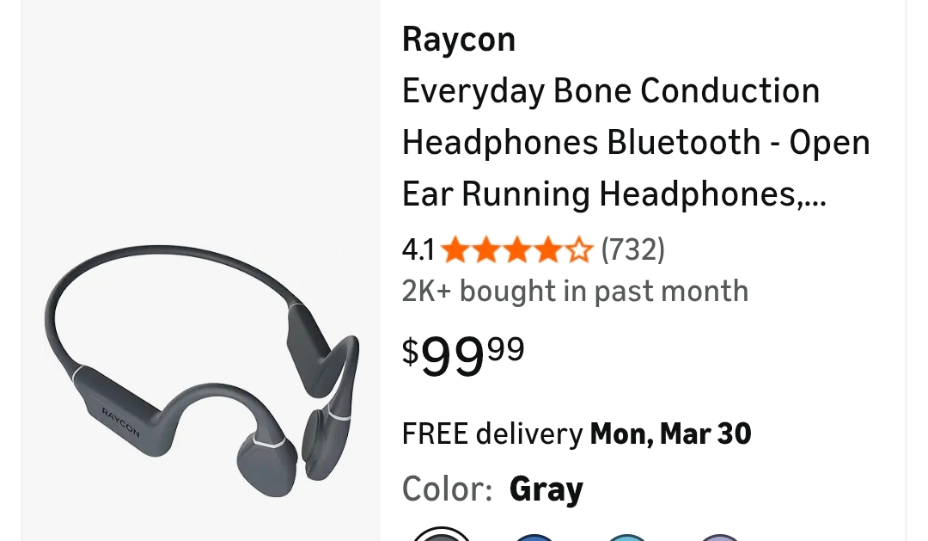Image resolution: width=928 pixels, height=541 pixels.
Task: Click the 4.1 rating number
Action: (418, 249)
